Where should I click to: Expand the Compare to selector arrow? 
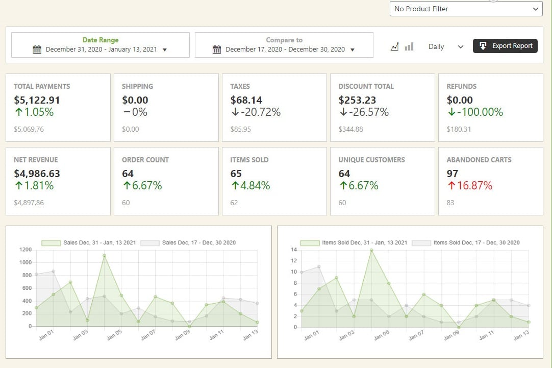352,50
